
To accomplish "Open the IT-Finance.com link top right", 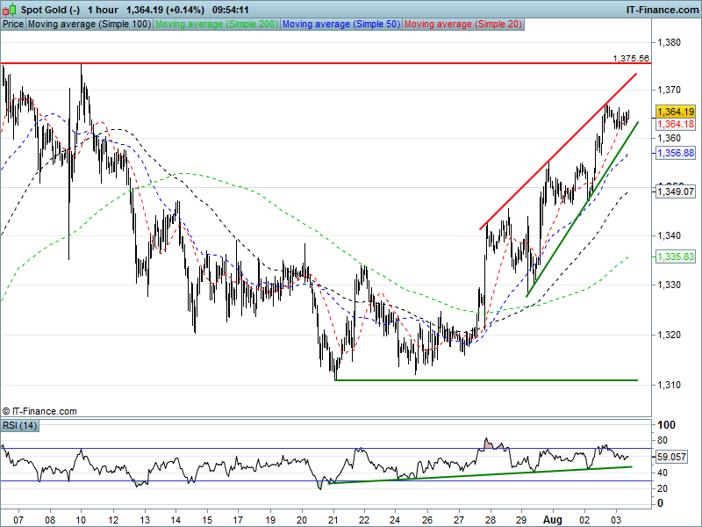I will [x=663, y=10].
